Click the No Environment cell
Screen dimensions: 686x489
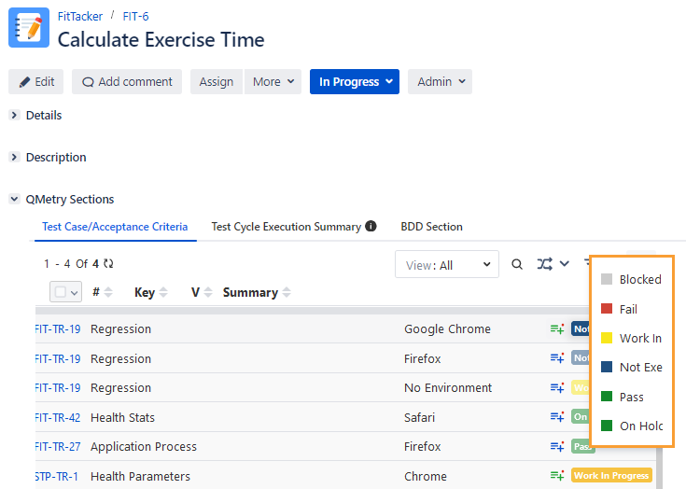(448, 388)
